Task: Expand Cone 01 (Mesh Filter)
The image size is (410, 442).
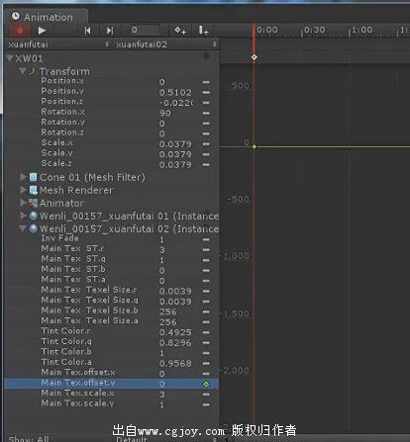Action: [x=23, y=177]
